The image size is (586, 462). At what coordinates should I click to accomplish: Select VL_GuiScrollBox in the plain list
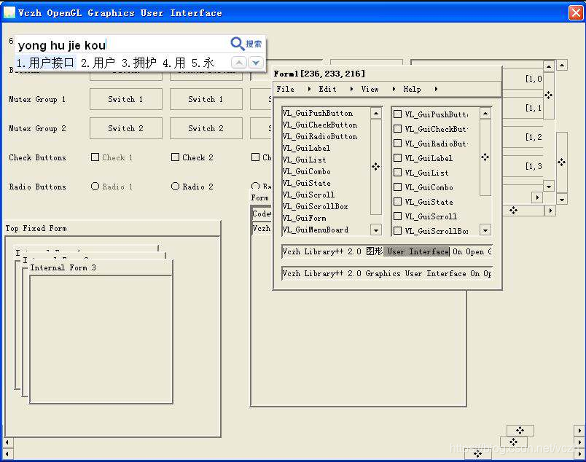click(x=316, y=206)
